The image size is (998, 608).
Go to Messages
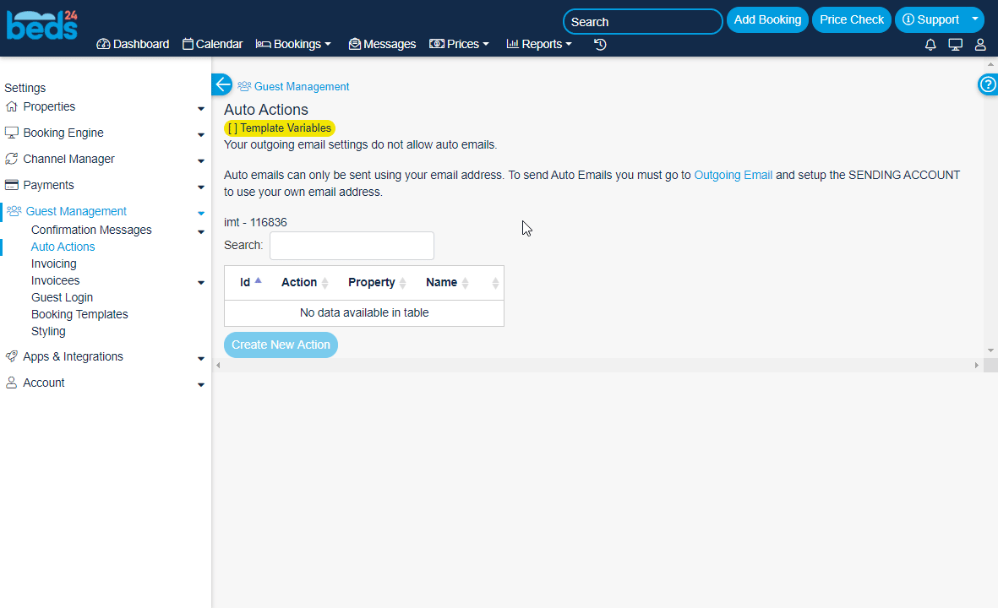382,44
